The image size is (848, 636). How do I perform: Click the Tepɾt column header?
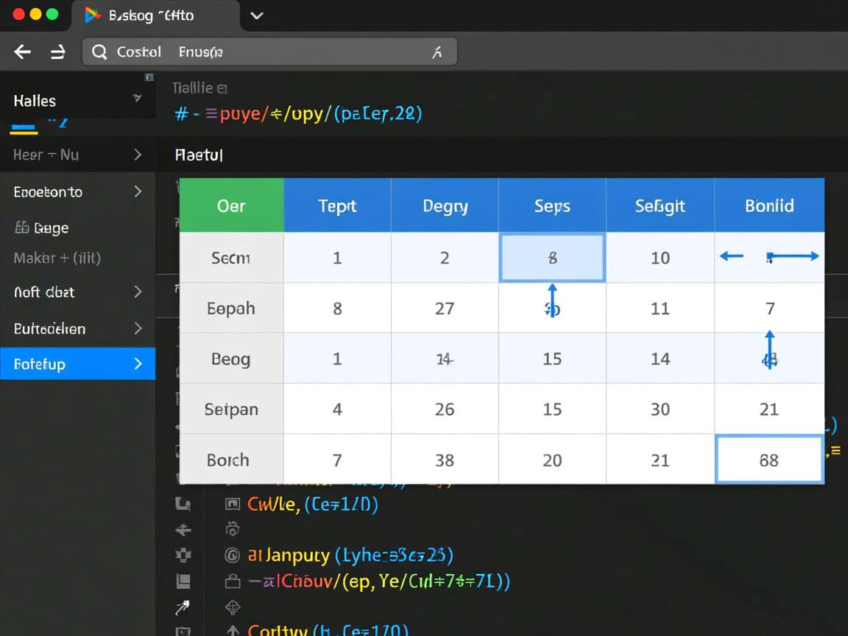point(337,206)
